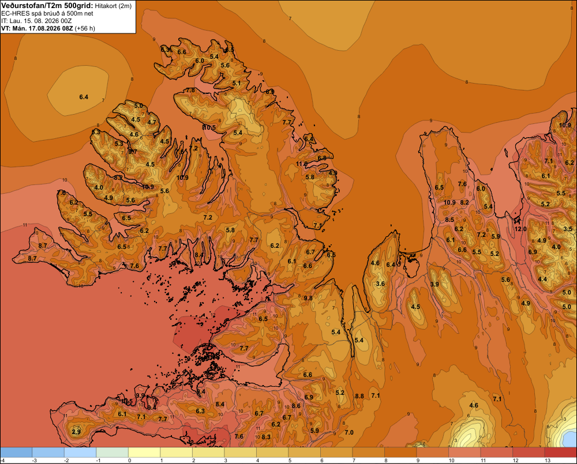Click the 12.0 temperature label on map
Screen dimensions: 577x464
coord(520,229)
